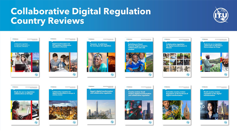This screenshot has height=135, width=237.
Task: Open the Romania G5 regulation report cover
Action: pyautogui.click(x=63, y=57)
